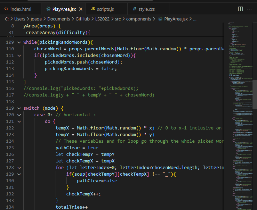Screen dimensions: 257x210
Task: Open the style.css tab
Action: tap(146, 9)
